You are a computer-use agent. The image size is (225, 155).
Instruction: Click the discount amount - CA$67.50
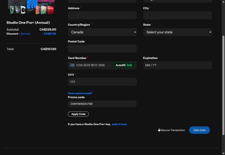point(49,34)
